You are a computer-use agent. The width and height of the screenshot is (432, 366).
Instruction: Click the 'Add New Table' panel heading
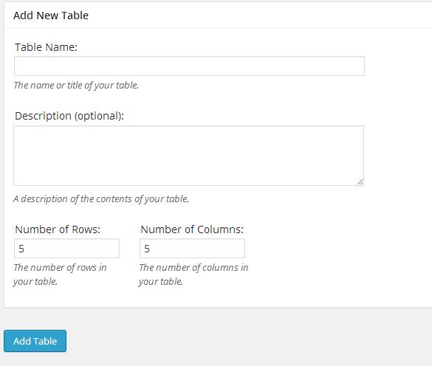[51, 15]
